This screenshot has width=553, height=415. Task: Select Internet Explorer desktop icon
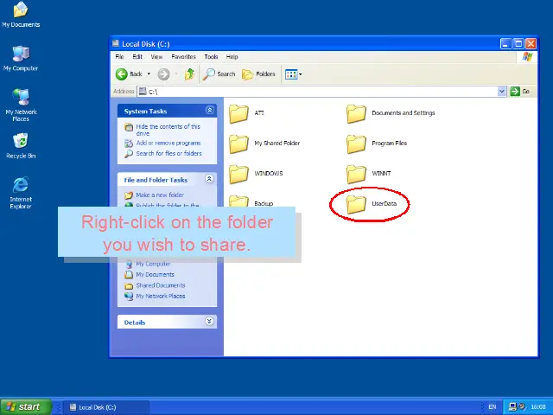21,193
